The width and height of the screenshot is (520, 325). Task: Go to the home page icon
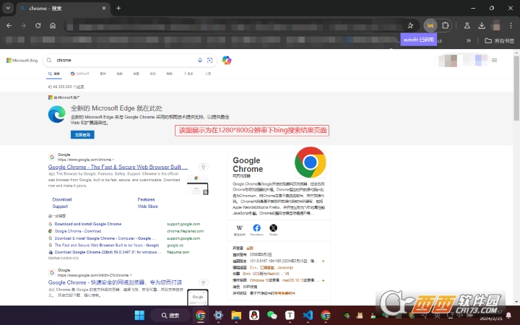[53, 25]
